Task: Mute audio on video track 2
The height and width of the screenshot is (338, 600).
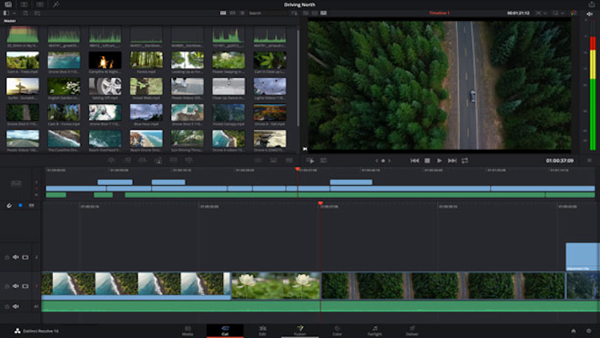Action: (x=16, y=257)
